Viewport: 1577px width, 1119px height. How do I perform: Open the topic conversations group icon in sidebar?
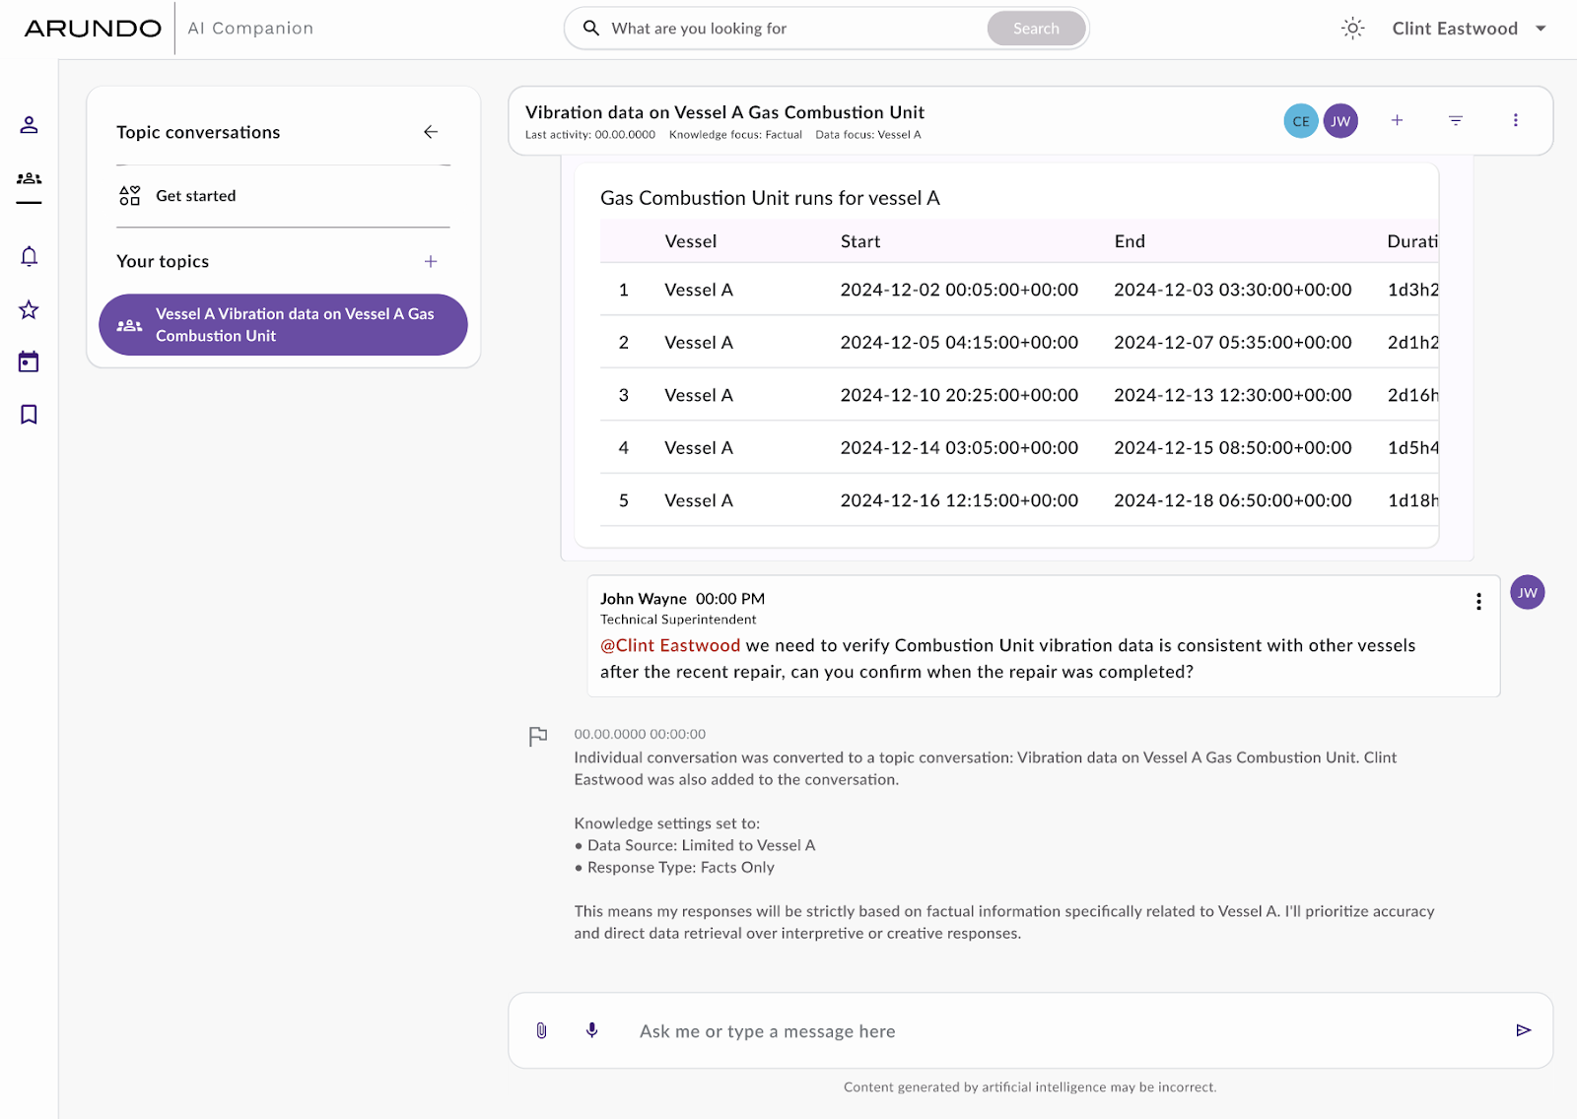(x=29, y=178)
